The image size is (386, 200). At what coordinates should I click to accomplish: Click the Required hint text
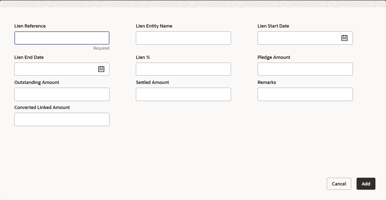tap(101, 48)
